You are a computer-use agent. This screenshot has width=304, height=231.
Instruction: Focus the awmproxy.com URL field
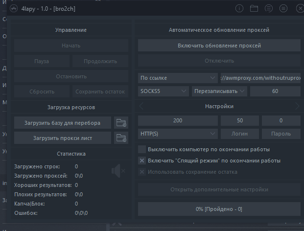pyautogui.click(x=260, y=78)
